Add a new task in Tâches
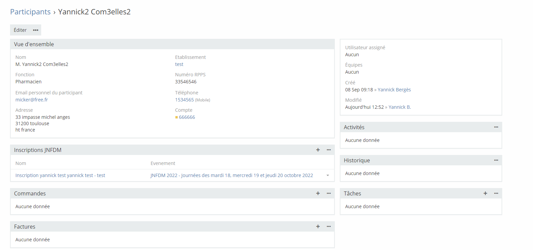The image size is (533, 250). click(x=485, y=193)
